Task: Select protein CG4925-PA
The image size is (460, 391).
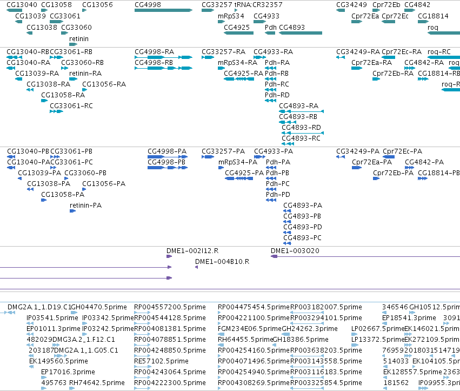Action: pos(239,178)
